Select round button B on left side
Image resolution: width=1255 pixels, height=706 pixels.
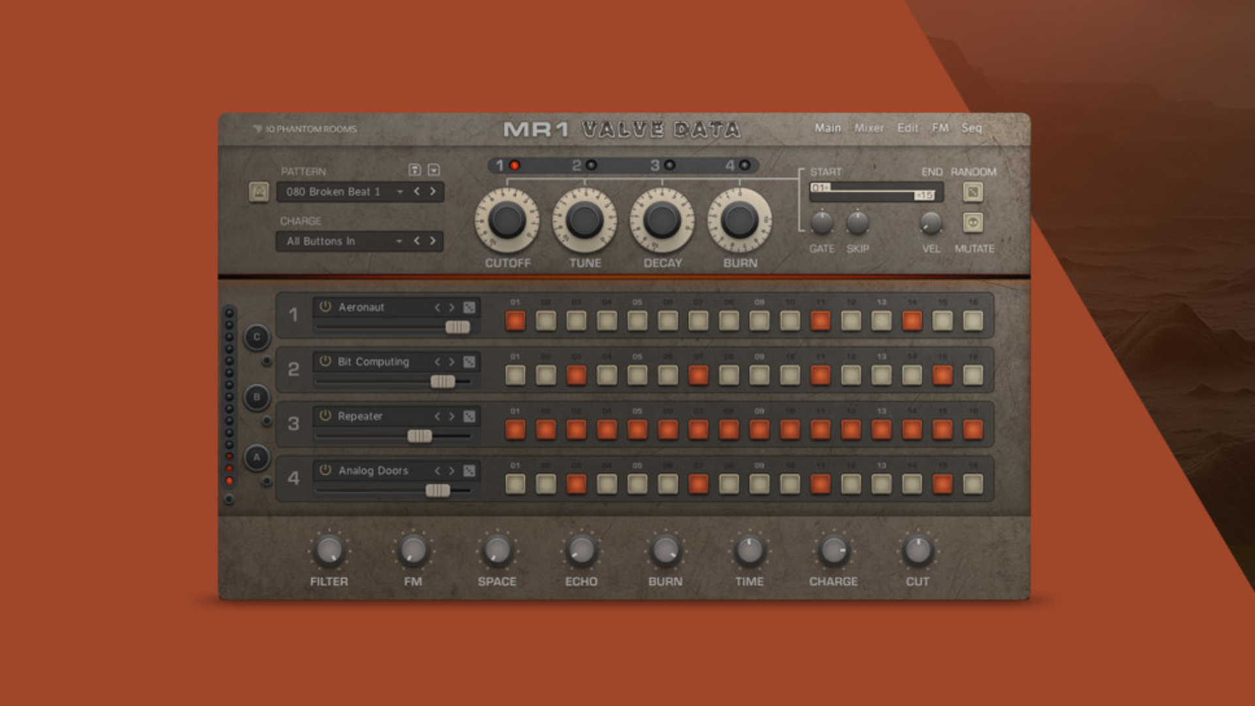coord(256,397)
